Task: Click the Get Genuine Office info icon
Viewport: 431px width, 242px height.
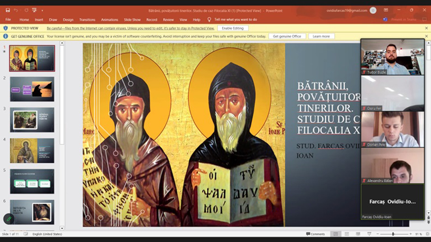Action: 5,36
